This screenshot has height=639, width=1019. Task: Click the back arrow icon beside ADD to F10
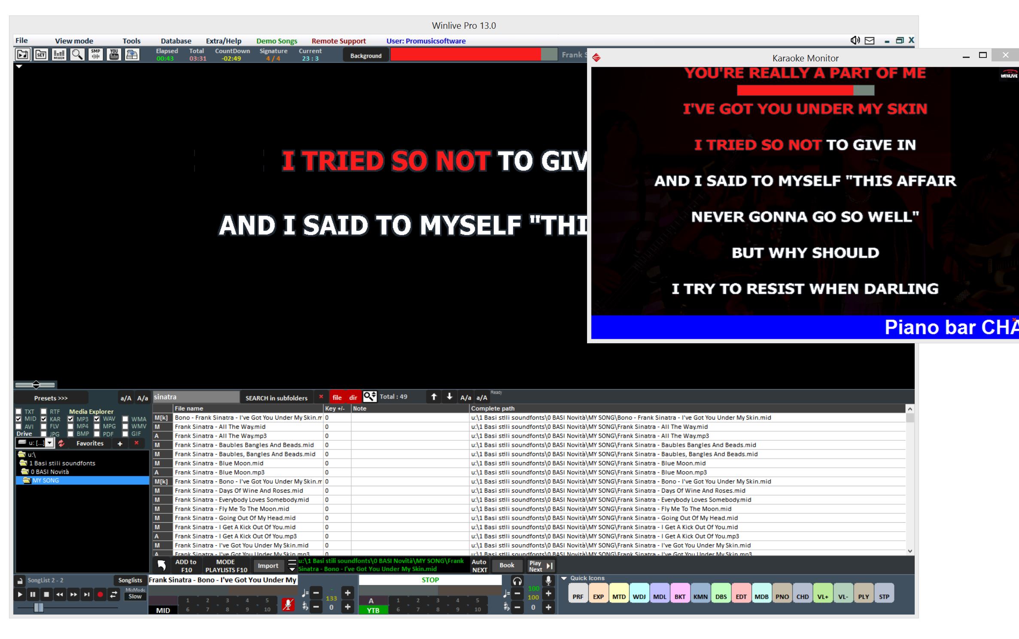[x=161, y=566]
